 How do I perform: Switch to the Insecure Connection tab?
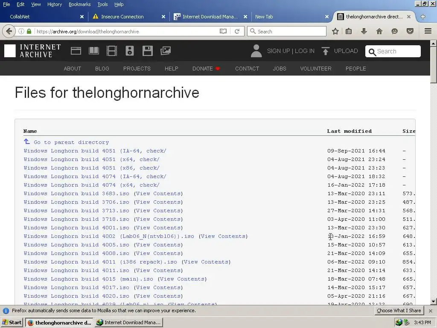[x=128, y=17]
